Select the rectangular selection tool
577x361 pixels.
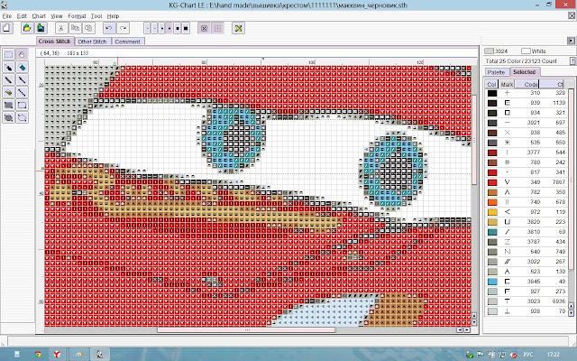click(x=9, y=54)
